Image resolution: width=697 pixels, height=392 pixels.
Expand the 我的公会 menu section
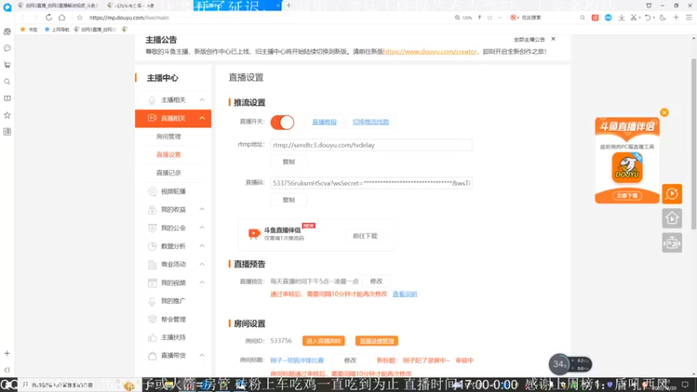pyautogui.click(x=202, y=227)
